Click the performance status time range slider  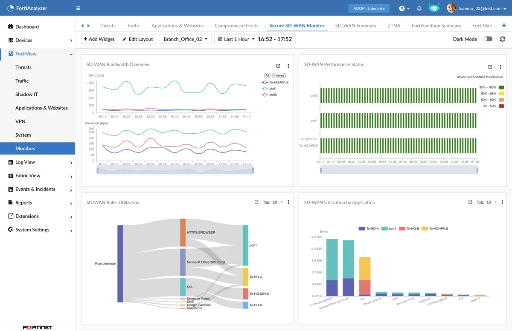399,170
